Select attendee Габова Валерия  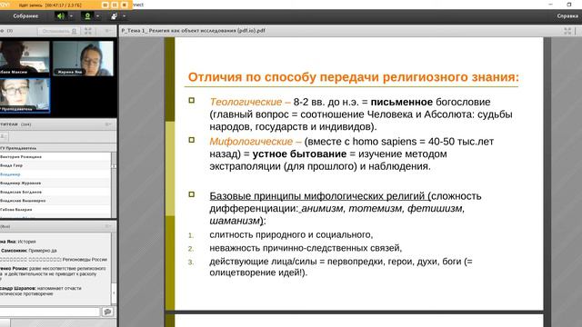[55, 210]
